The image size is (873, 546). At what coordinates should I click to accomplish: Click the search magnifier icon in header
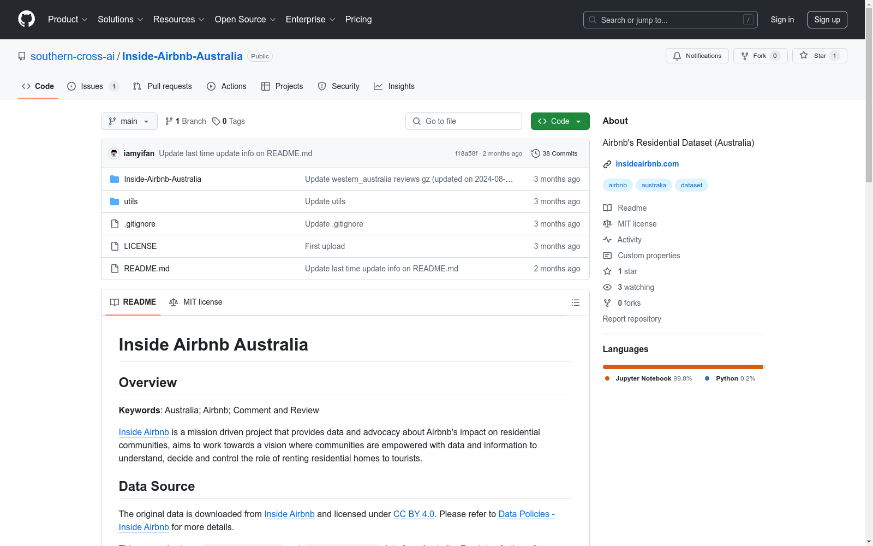[x=593, y=20]
